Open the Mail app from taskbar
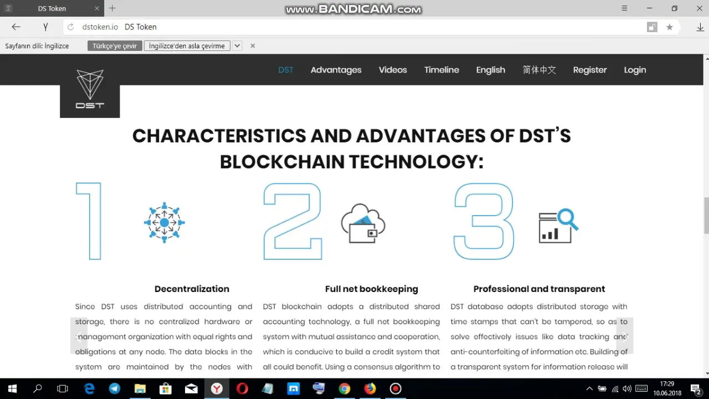 coord(191,388)
